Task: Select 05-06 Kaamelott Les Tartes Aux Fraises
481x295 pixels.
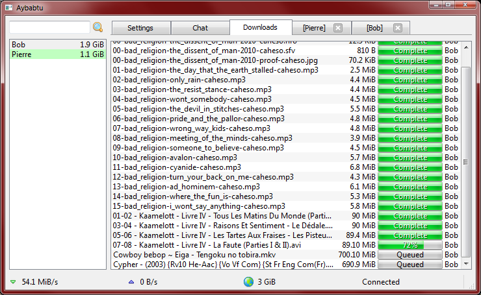Action: point(285,235)
